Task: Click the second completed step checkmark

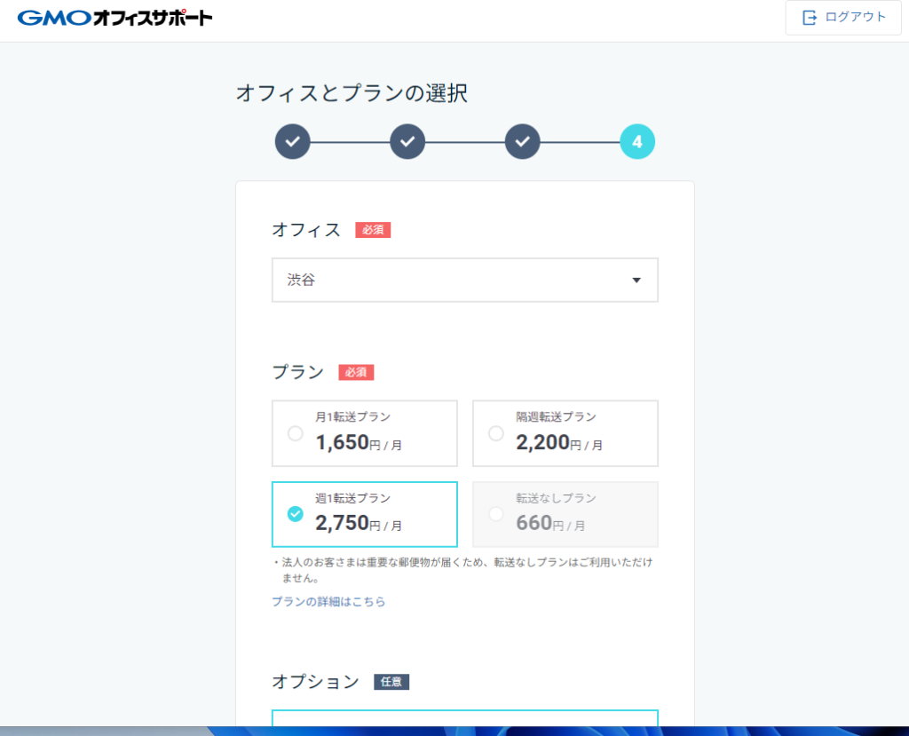Action: [407, 141]
